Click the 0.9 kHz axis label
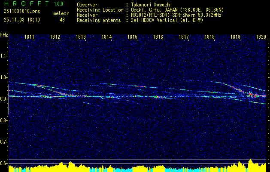270x172 pixels. (x=3, y=99)
